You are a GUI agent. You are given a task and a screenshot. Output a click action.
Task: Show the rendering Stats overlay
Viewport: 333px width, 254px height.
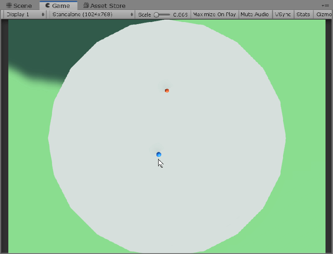click(303, 14)
